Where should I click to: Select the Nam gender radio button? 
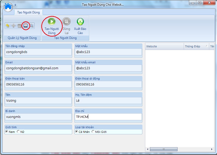pos(7,132)
